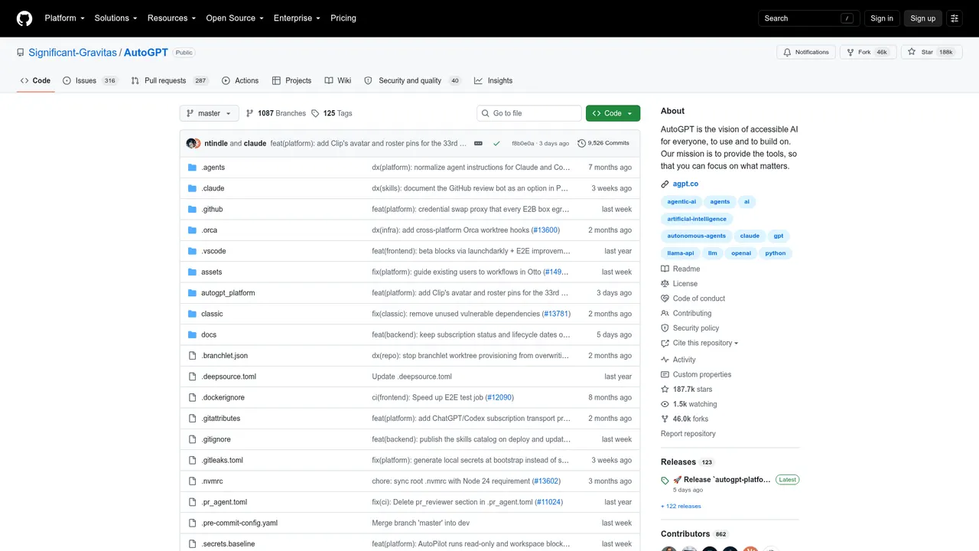Click the 187.7k stars icon
979x551 pixels.
(665, 390)
